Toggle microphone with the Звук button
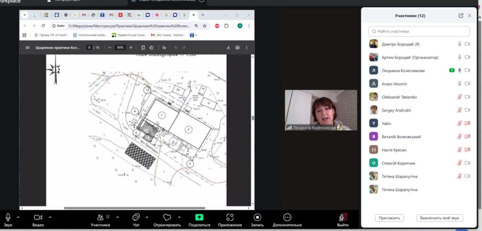Screen dimensions: 482x231 point(8,217)
